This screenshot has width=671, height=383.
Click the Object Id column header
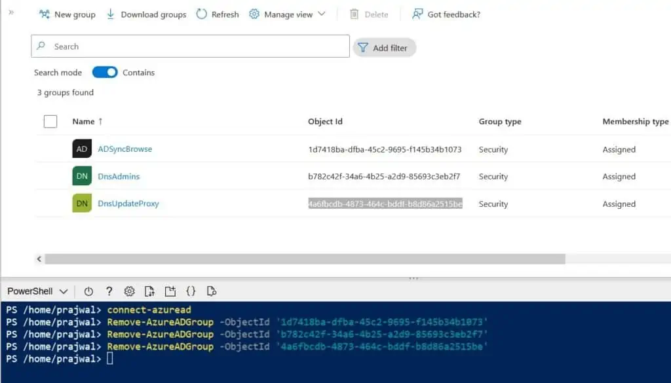[325, 121]
